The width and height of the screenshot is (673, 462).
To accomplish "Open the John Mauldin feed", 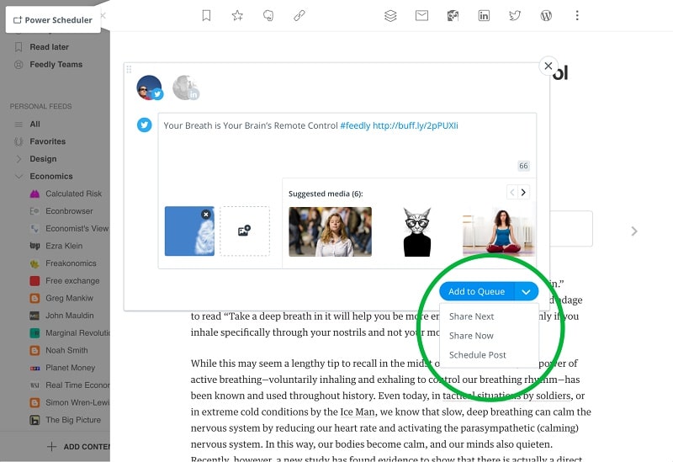I will tap(70, 316).
